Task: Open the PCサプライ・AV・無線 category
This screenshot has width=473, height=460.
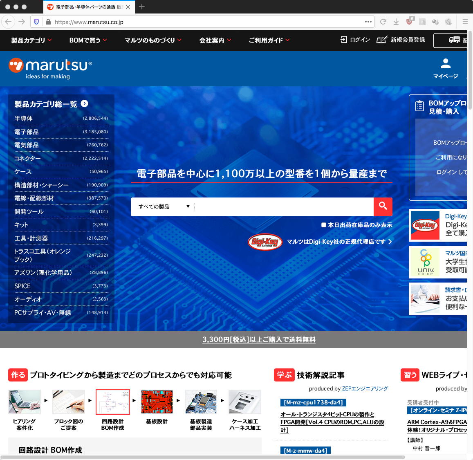Action: pos(61,312)
